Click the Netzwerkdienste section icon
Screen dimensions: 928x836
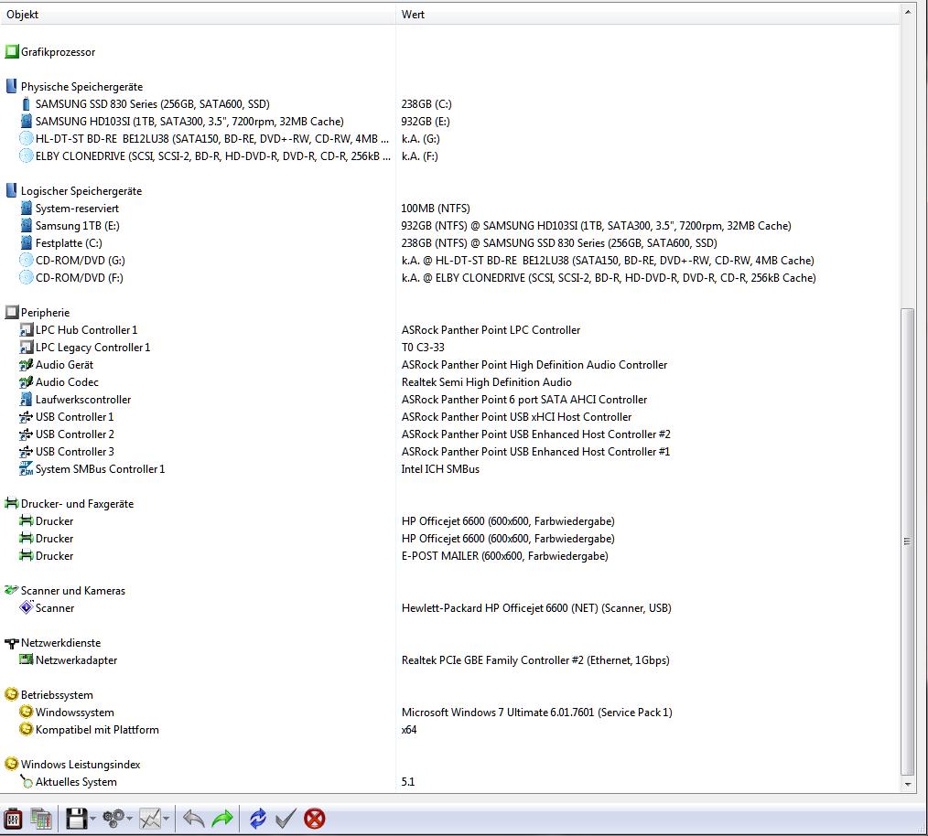12,642
